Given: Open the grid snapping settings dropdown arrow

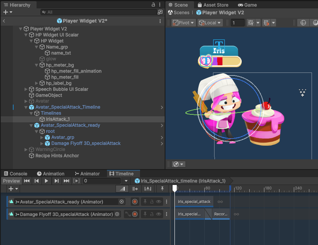Looking at the screenshot, I should (x=273, y=23).
